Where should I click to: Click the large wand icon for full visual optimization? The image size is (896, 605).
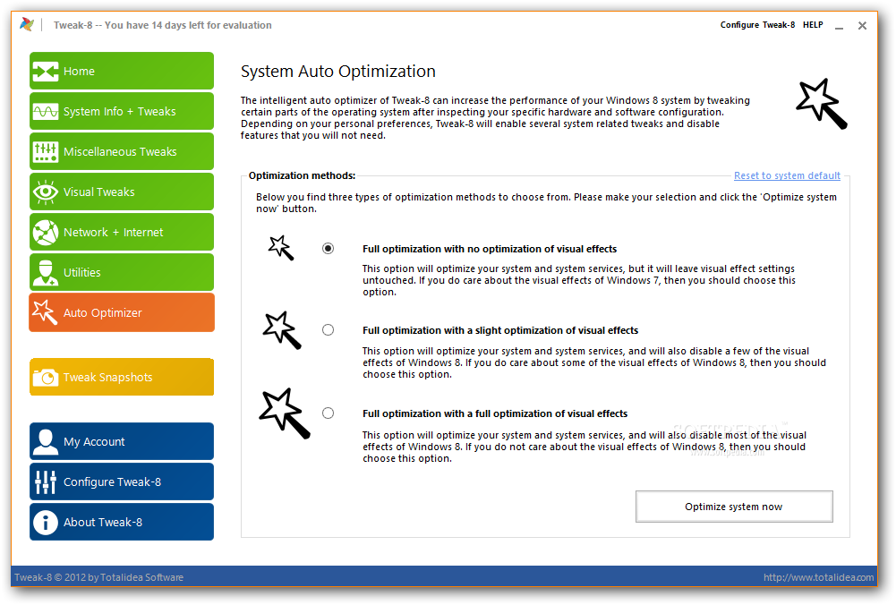click(285, 413)
